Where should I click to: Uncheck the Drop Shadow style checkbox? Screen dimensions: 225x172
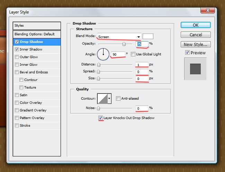(x=17, y=42)
